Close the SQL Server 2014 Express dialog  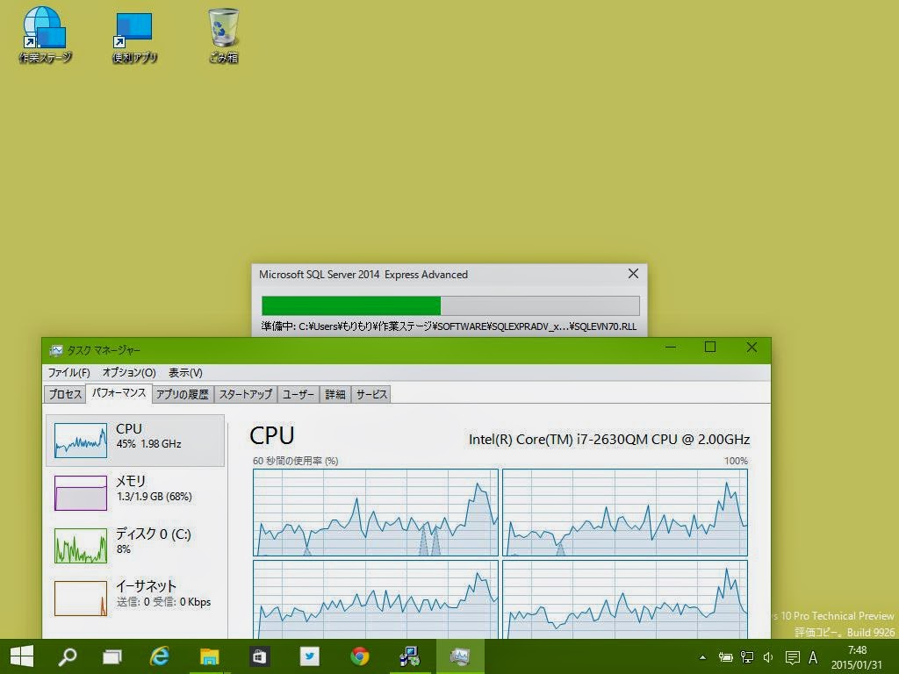[x=633, y=274]
